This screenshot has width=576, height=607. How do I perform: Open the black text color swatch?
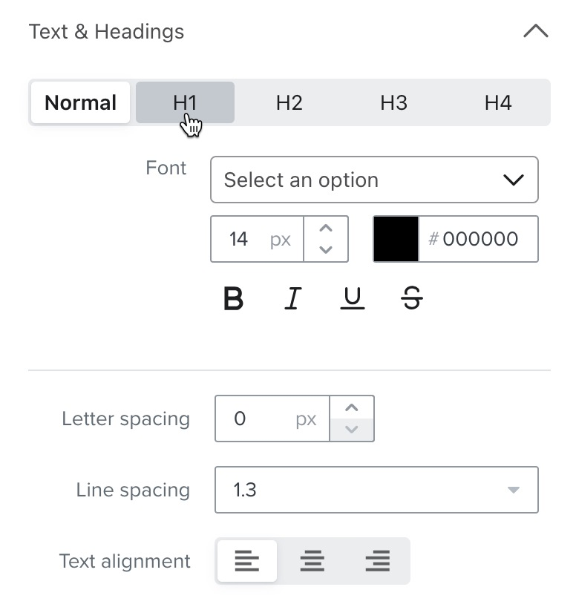point(396,239)
